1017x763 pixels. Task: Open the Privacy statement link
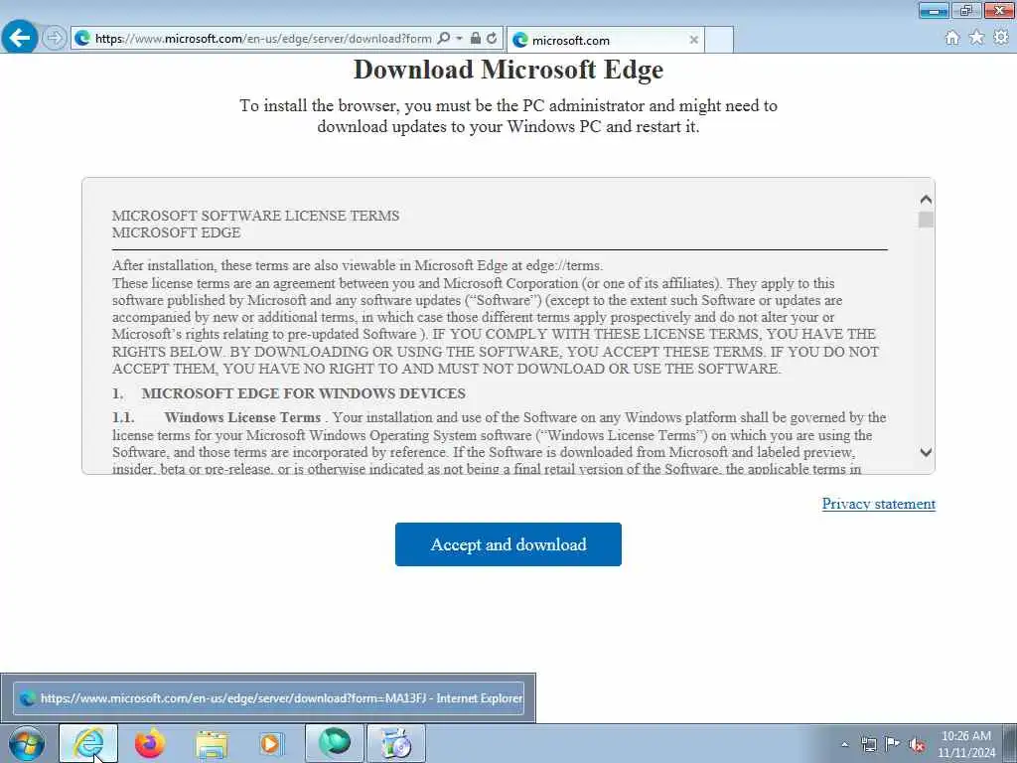(x=878, y=504)
